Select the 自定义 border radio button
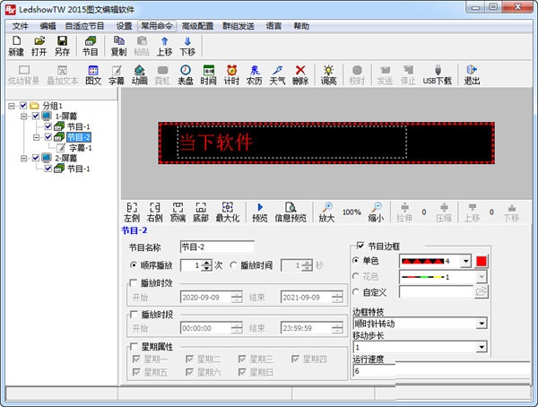This screenshot has height=407, width=538. pos(356,292)
